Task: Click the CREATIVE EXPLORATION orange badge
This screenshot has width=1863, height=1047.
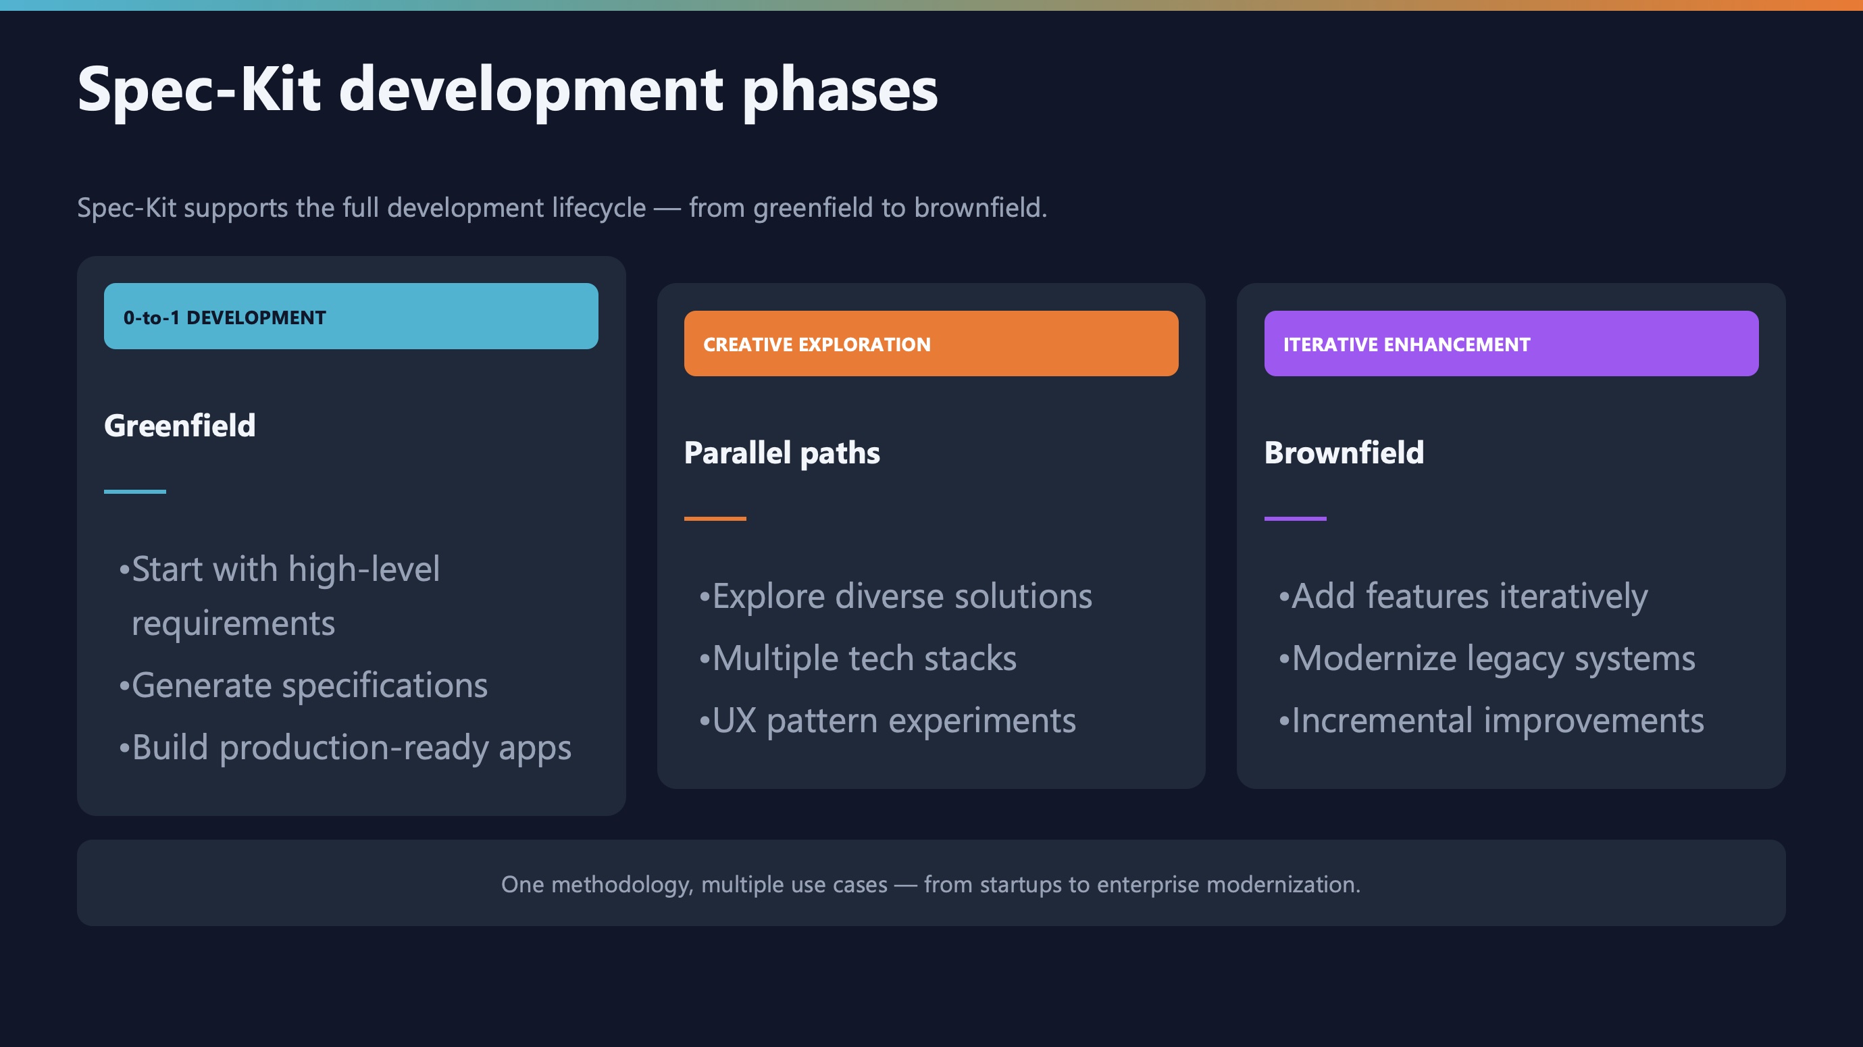Action: [931, 343]
